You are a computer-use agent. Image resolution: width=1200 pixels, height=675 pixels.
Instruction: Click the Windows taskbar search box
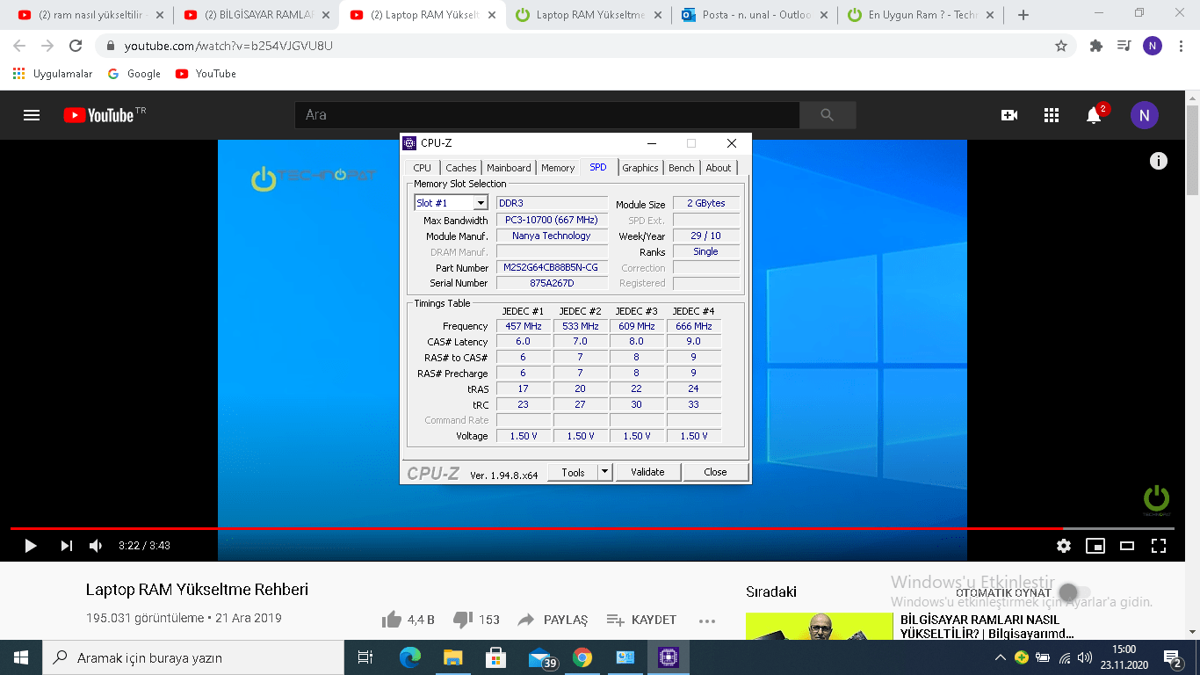[193, 657]
